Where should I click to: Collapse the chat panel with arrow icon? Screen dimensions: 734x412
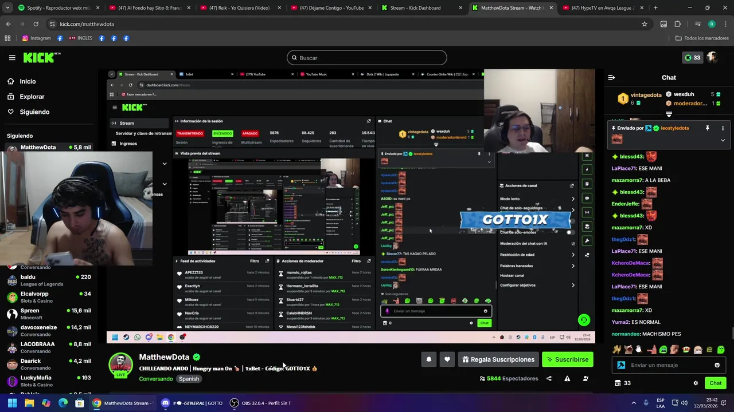(x=611, y=77)
